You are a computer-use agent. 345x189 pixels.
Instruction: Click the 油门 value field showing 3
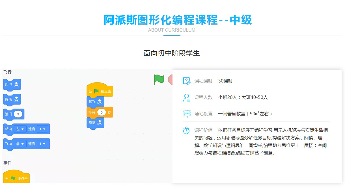tap(18, 114)
